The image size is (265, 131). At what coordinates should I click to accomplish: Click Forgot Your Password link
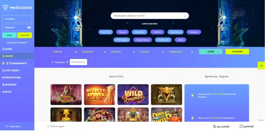17,43
